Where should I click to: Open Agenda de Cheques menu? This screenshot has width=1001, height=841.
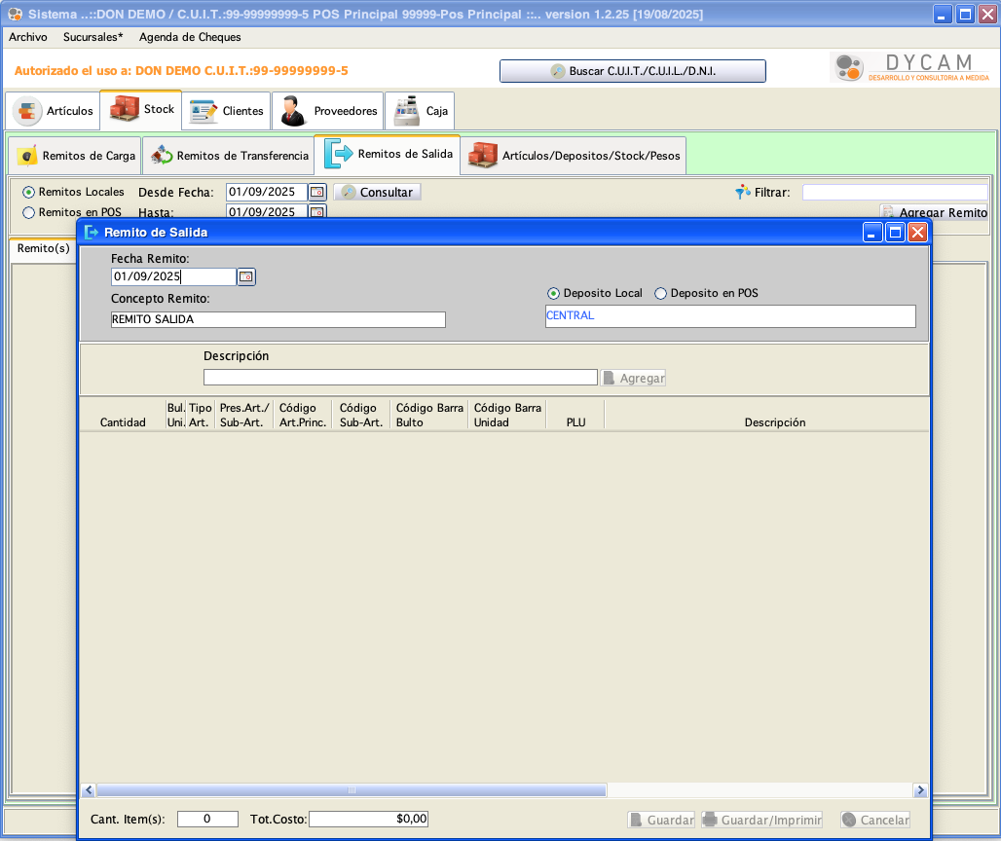pos(190,37)
